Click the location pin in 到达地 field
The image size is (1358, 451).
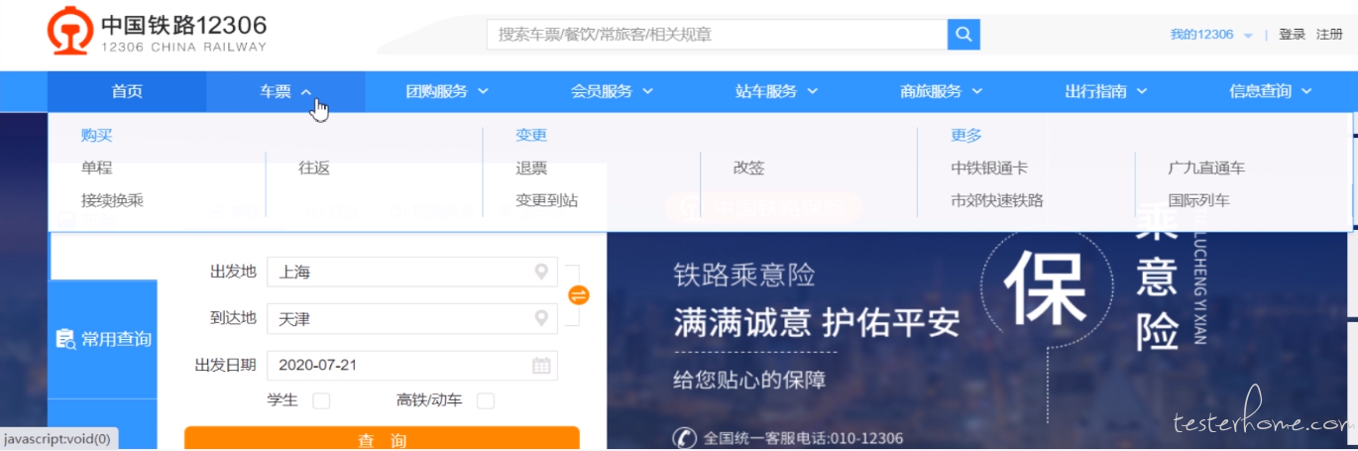tap(541, 318)
